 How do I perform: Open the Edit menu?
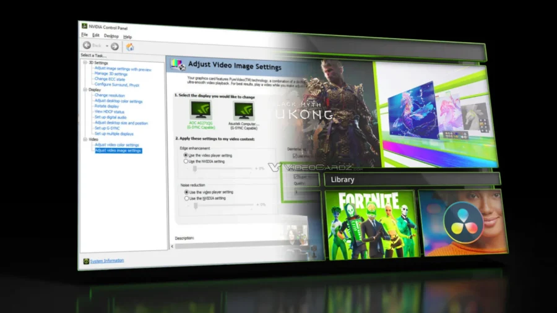click(96, 35)
